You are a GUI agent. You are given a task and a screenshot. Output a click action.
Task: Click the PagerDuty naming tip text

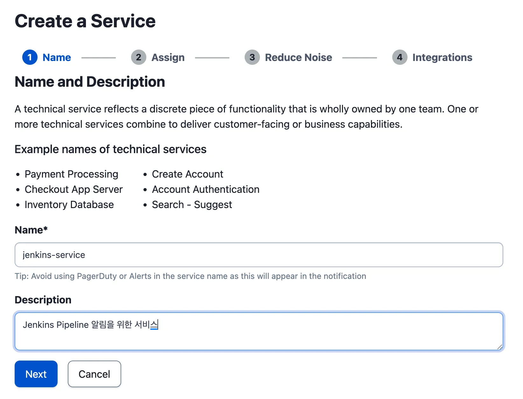[x=190, y=276]
